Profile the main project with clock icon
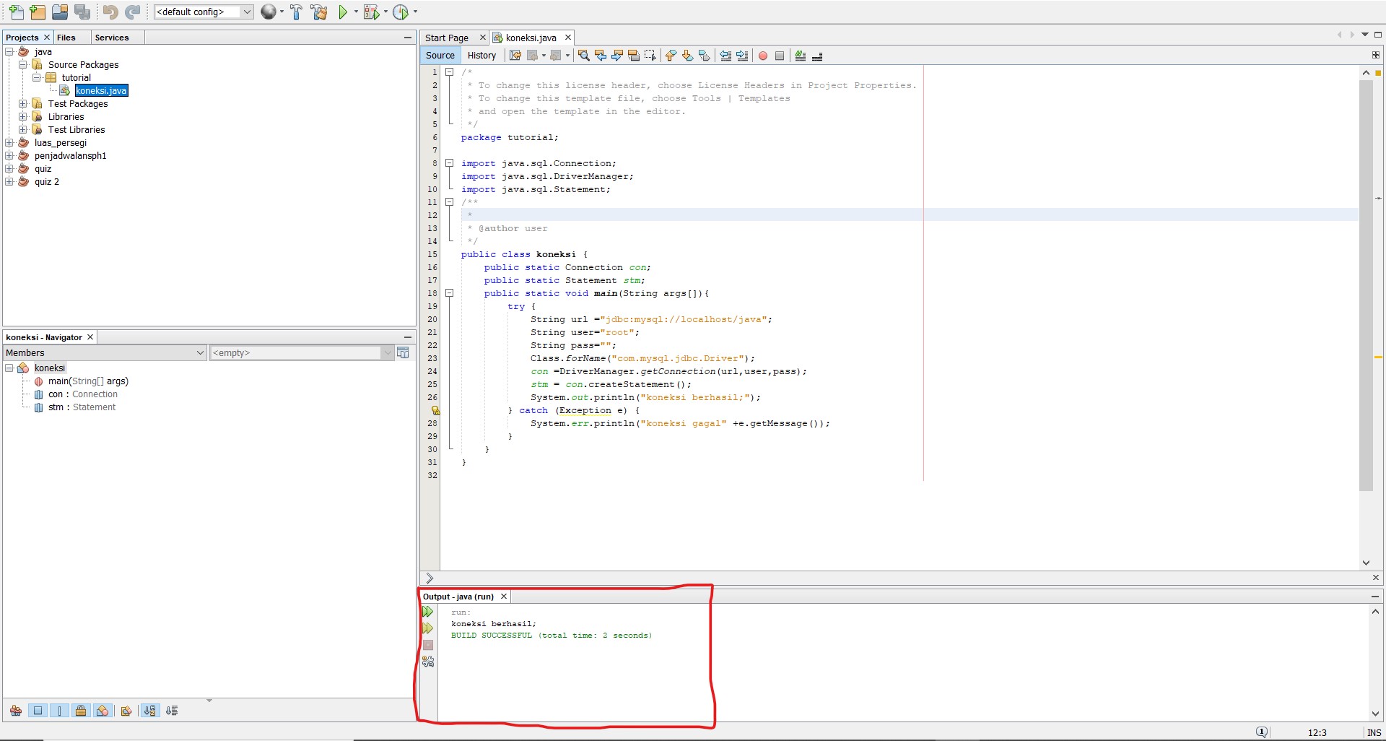The height and width of the screenshot is (741, 1386). [x=402, y=12]
